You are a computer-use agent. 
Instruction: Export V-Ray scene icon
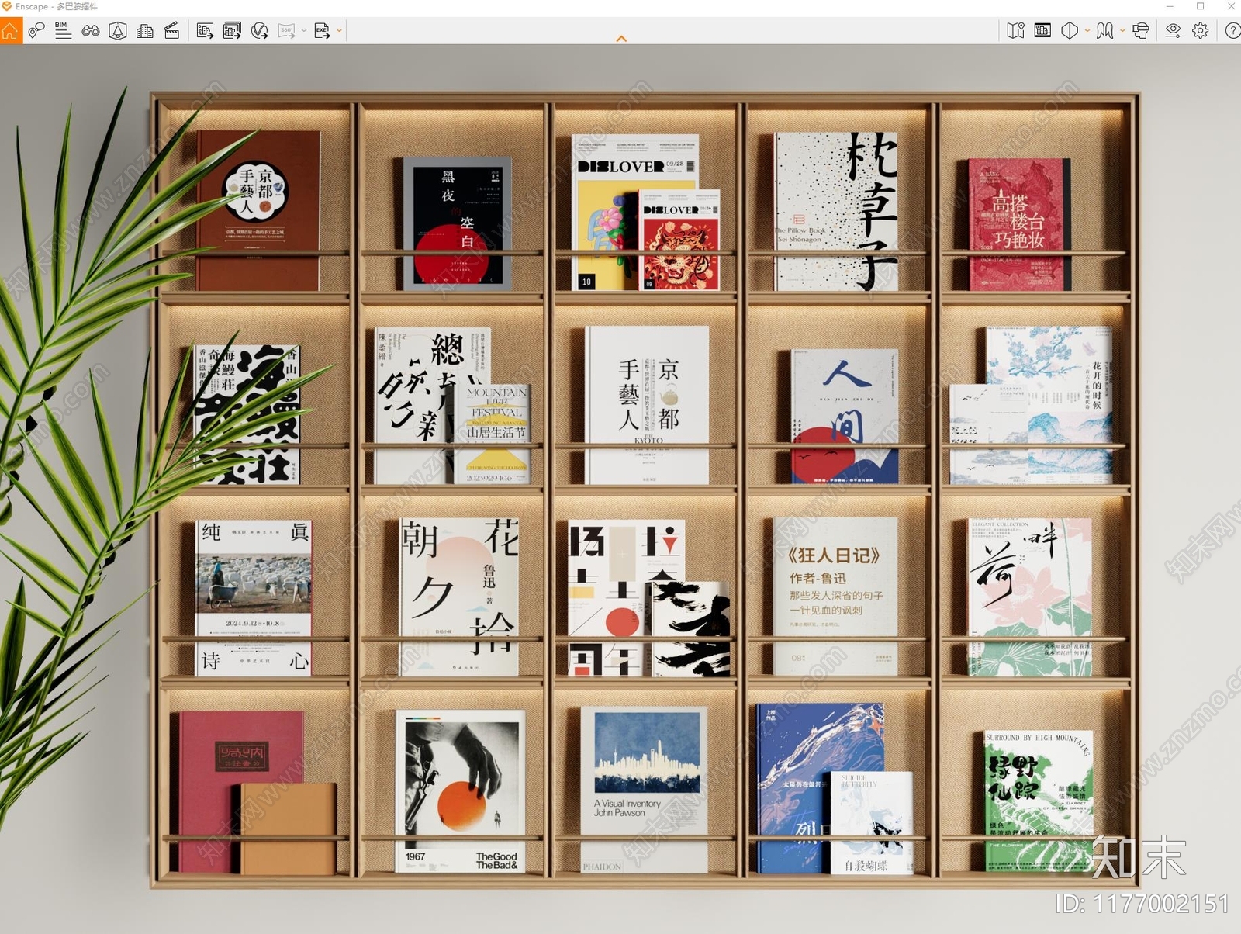click(260, 31)
